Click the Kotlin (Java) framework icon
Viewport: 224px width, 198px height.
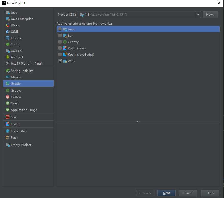(x=65, y=48)
